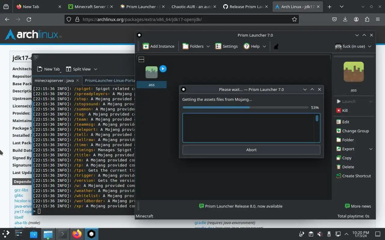385x240 pixels.
Task: Click the black cat icon in the toolbar
Action: (276, 46)
